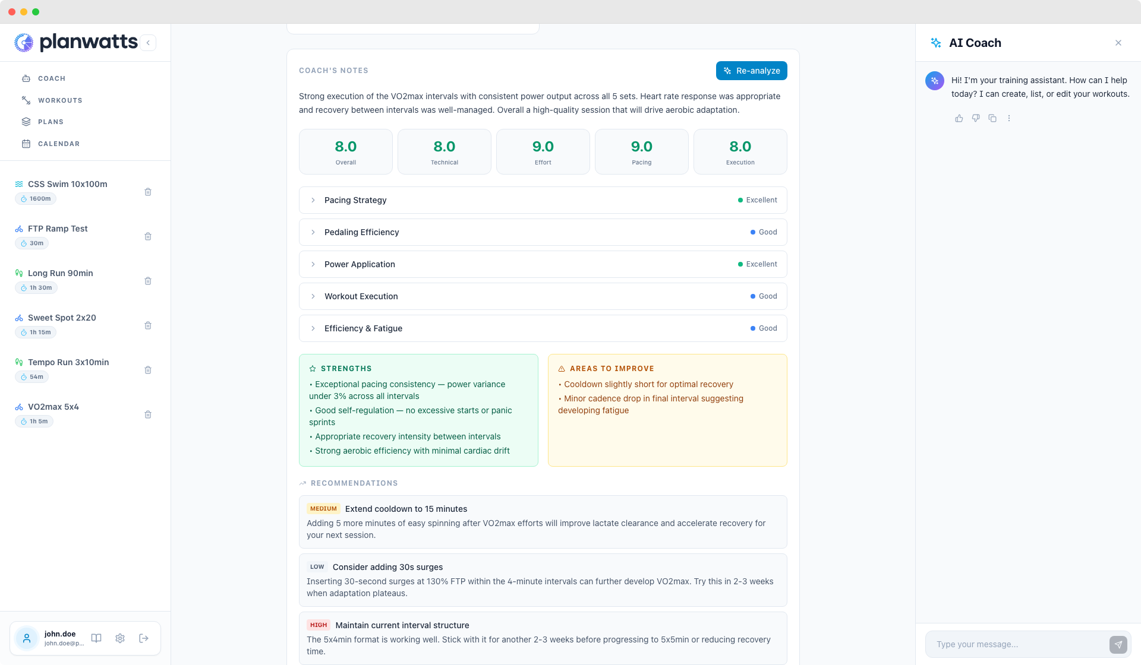Viewport: 1141px width, 665px height.
Task: Click the john.doe user avatar
Action: point(27,638)
